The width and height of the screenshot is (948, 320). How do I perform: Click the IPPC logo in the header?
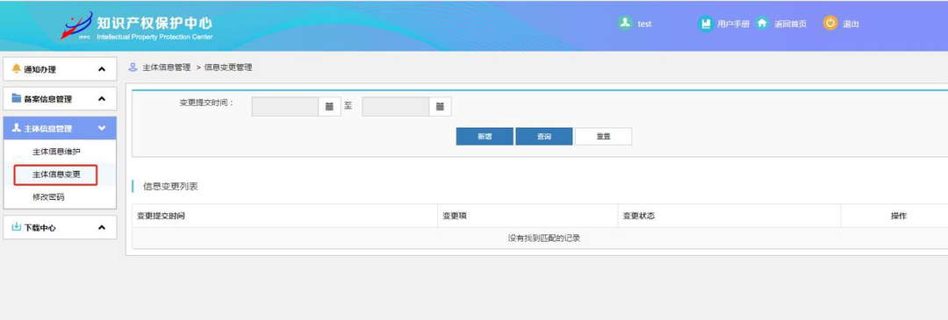[76, 25]
